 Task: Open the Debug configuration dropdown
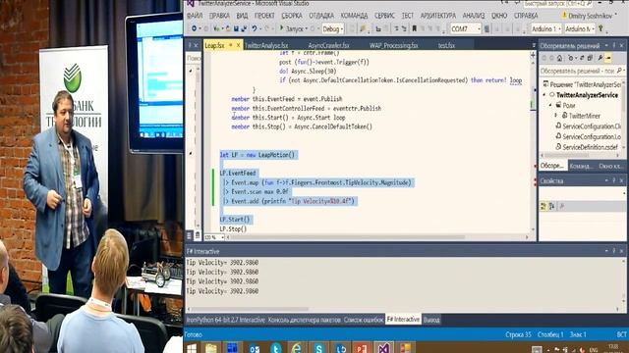pos(333,28)
